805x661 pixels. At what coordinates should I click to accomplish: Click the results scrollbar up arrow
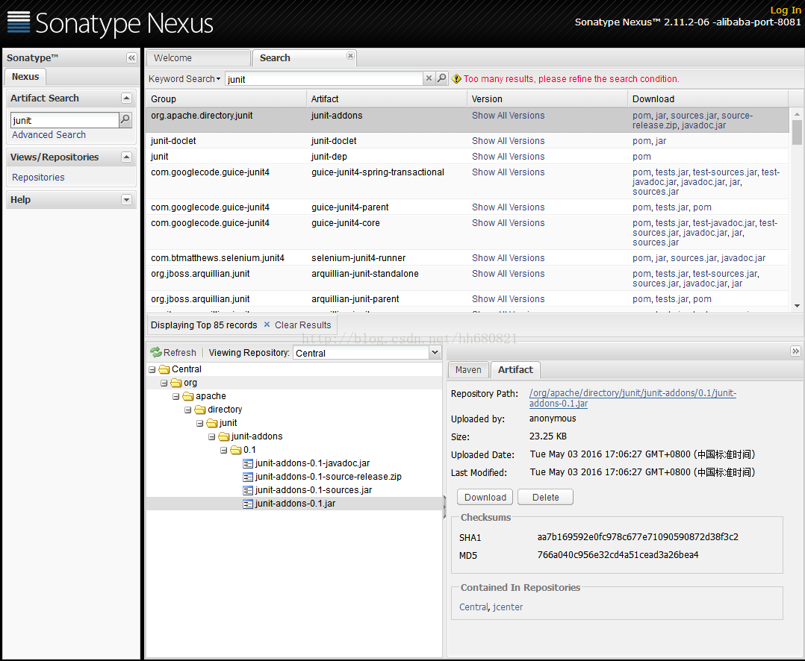pos(797,114)
